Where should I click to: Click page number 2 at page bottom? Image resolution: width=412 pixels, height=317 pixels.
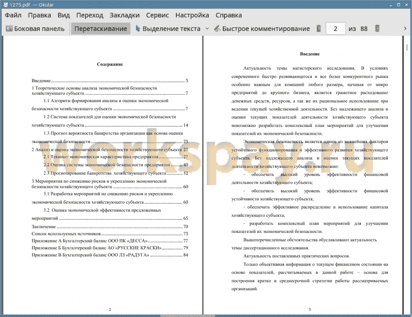[x=110, y=310]
